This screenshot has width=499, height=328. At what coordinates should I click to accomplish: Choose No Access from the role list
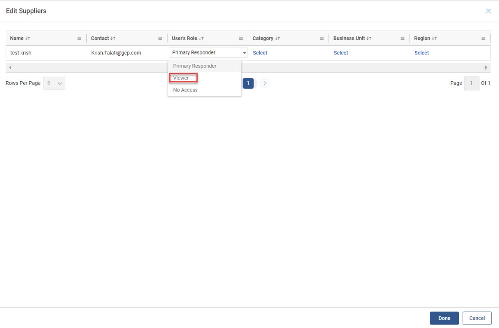click(185, 90)
